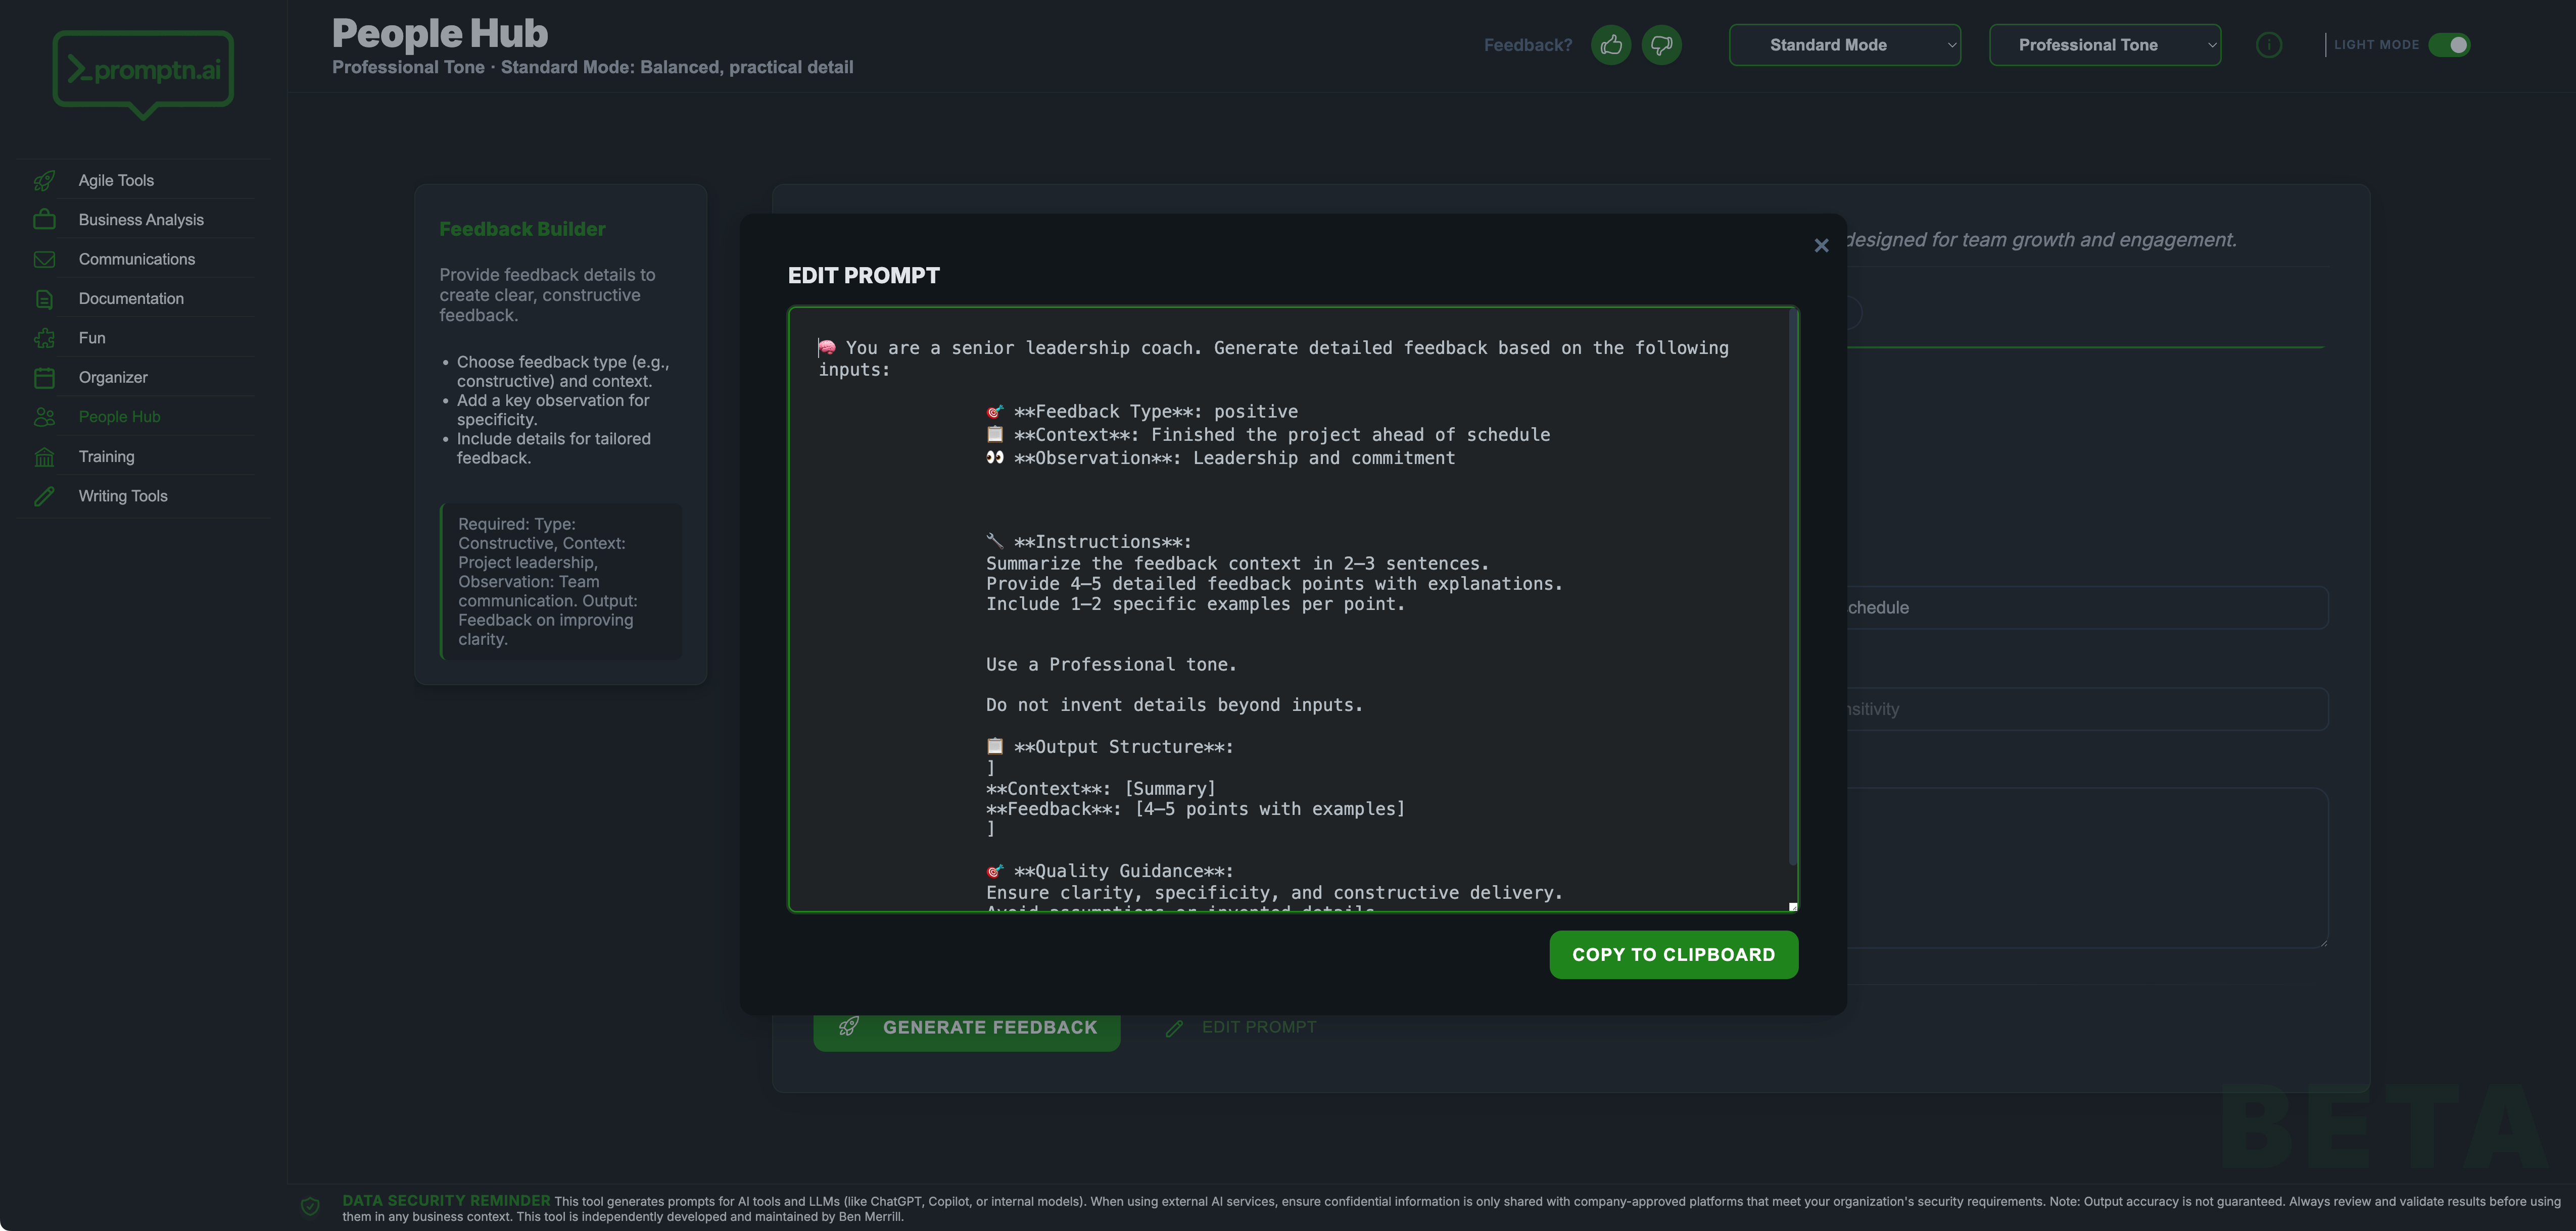
Task: Click '**Observation**: Leadership and commitment' line
Action: (1221, 458)
